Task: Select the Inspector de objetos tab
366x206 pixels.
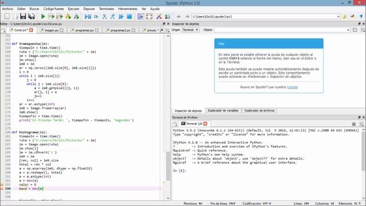Action: click(188, 110)
